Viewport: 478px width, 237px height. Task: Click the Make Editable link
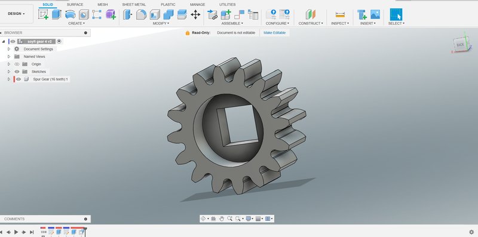[275, 33]
